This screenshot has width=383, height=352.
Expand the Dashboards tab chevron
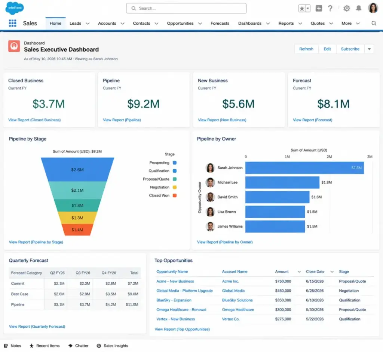pyautogui.click(x=268, y=24)
